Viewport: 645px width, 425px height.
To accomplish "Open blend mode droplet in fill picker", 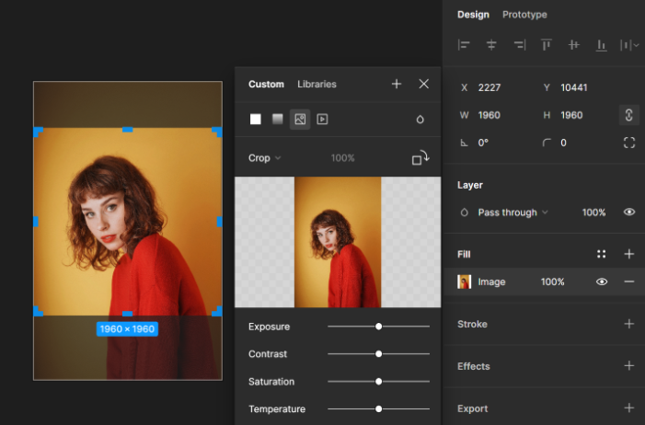I will tap(420, 120).
